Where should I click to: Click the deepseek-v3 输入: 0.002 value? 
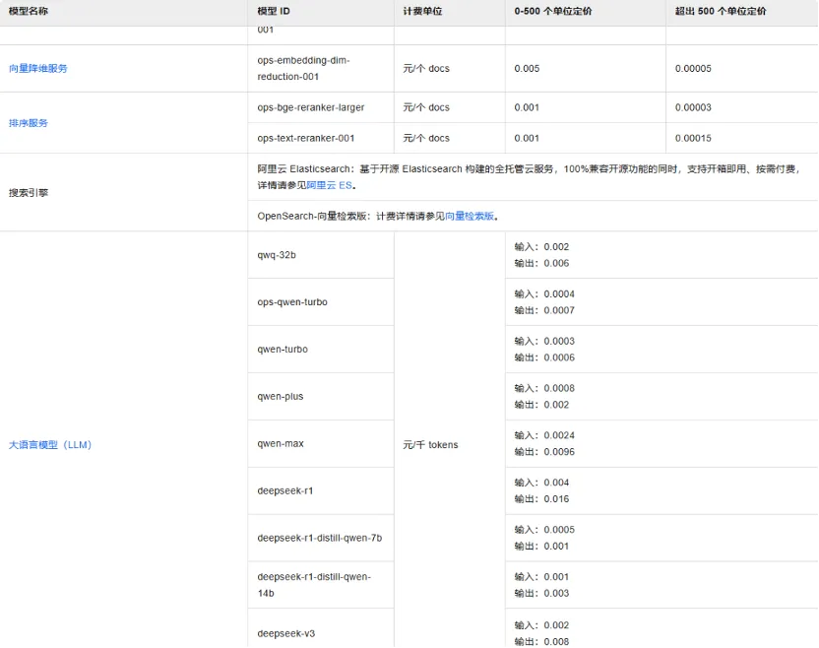[x=541, y=625]
